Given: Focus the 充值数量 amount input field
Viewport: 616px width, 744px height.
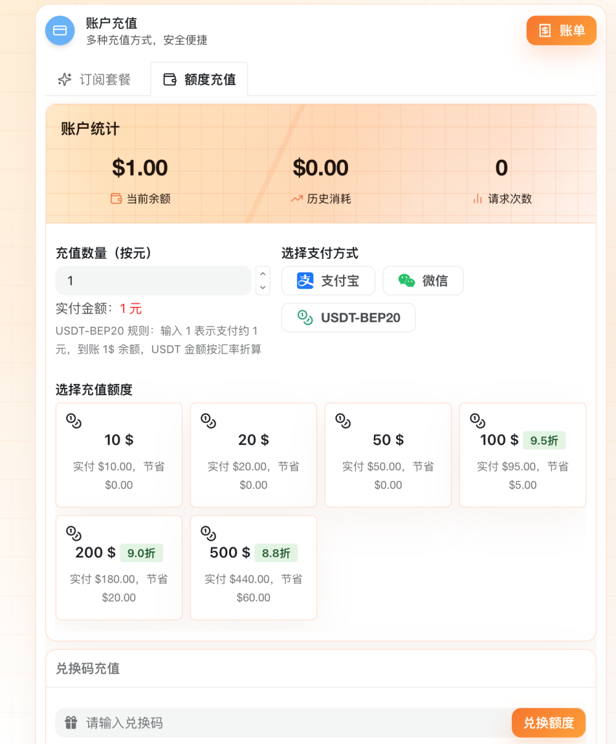Looking at the screenshot, I should click(153, 280).
